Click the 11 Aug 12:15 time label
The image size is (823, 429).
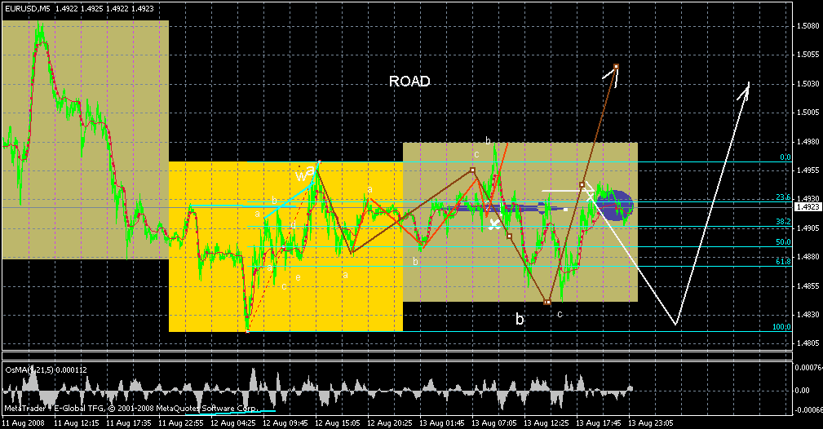coord(77,422)
